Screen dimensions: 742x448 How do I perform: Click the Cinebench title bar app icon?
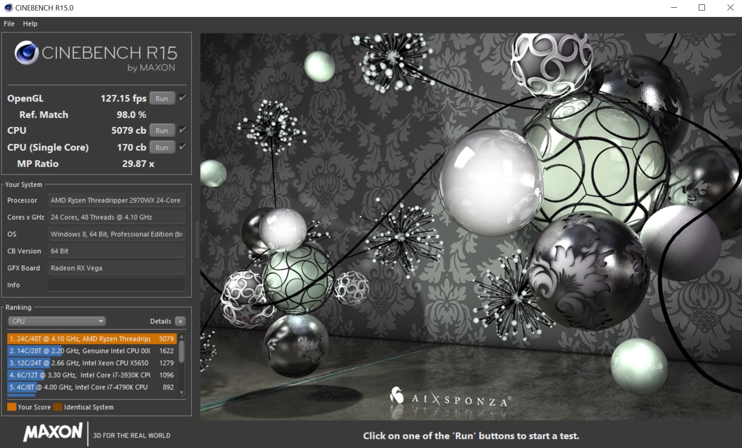pyautogui.click(x=8, y=8)
